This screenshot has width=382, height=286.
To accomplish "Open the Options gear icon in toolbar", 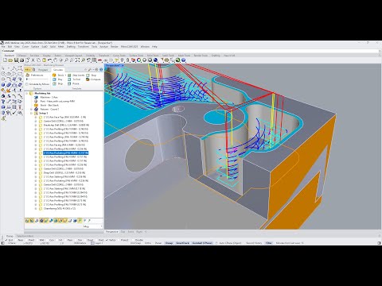I will pyautogui.click(x=166, y=60).
